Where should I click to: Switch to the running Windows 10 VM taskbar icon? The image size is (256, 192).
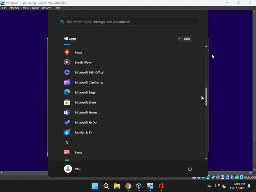click(x=150, y=186)
